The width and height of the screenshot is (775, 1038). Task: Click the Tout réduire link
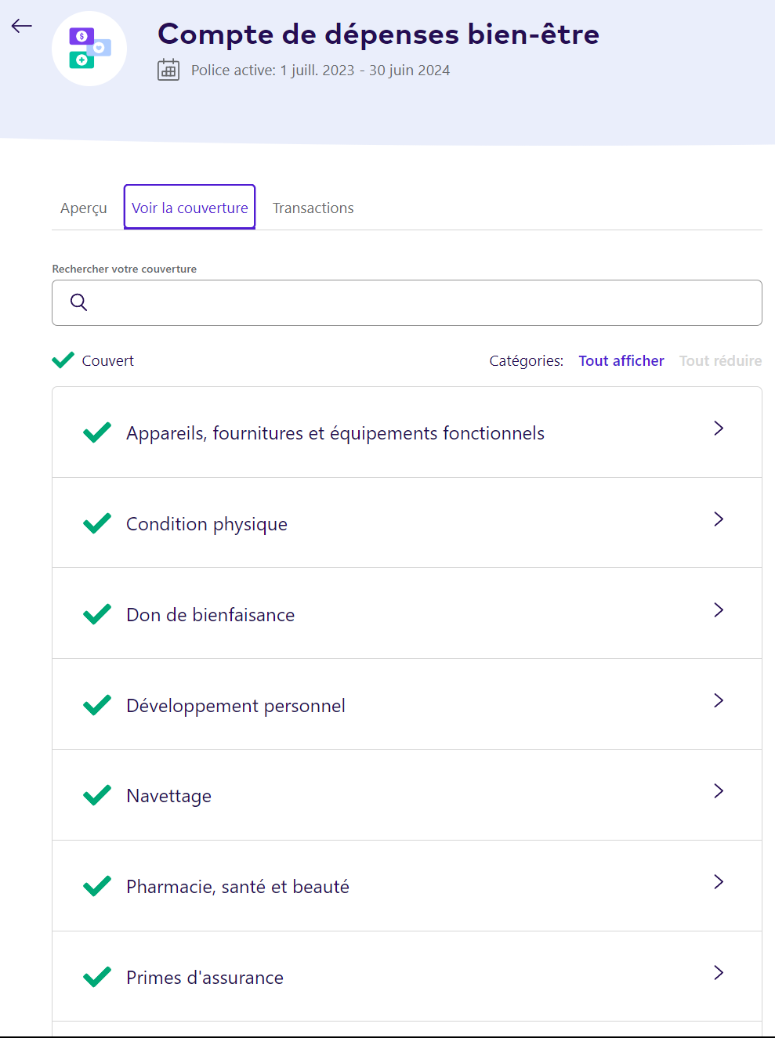(720, 360)
